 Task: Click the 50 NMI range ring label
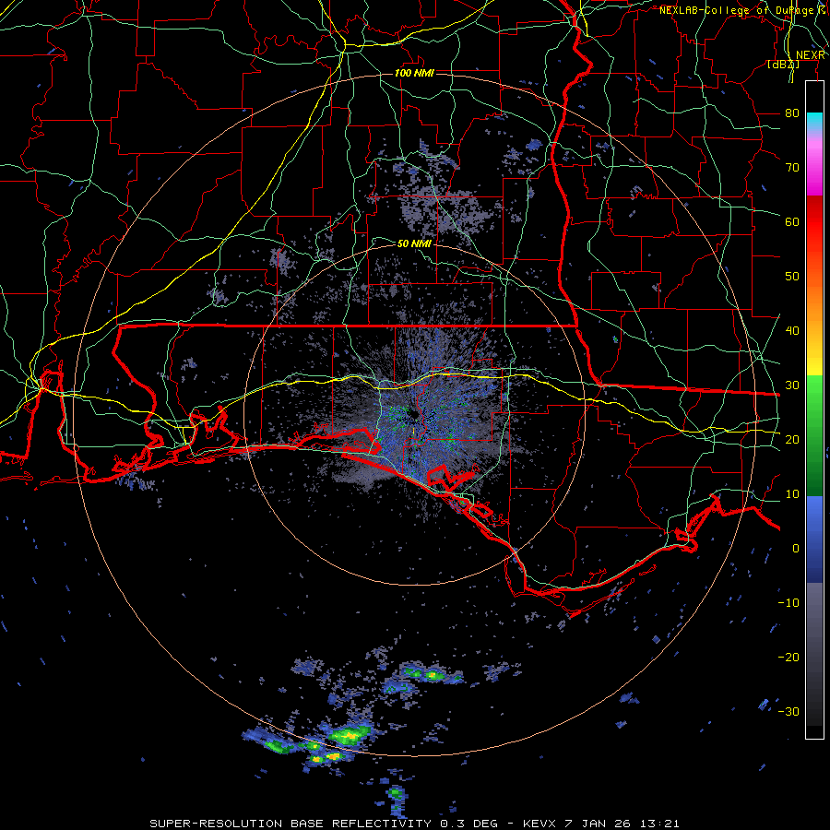coord(414,243)
